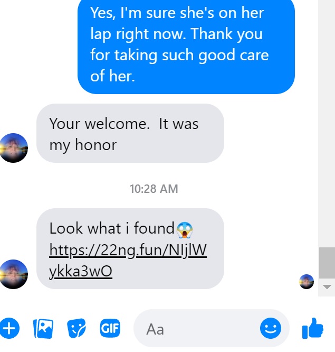Click the conversation scrollbar thumb
Image resolution: width=335 pixels, height=352 pixels.
[x=327, y=263]
